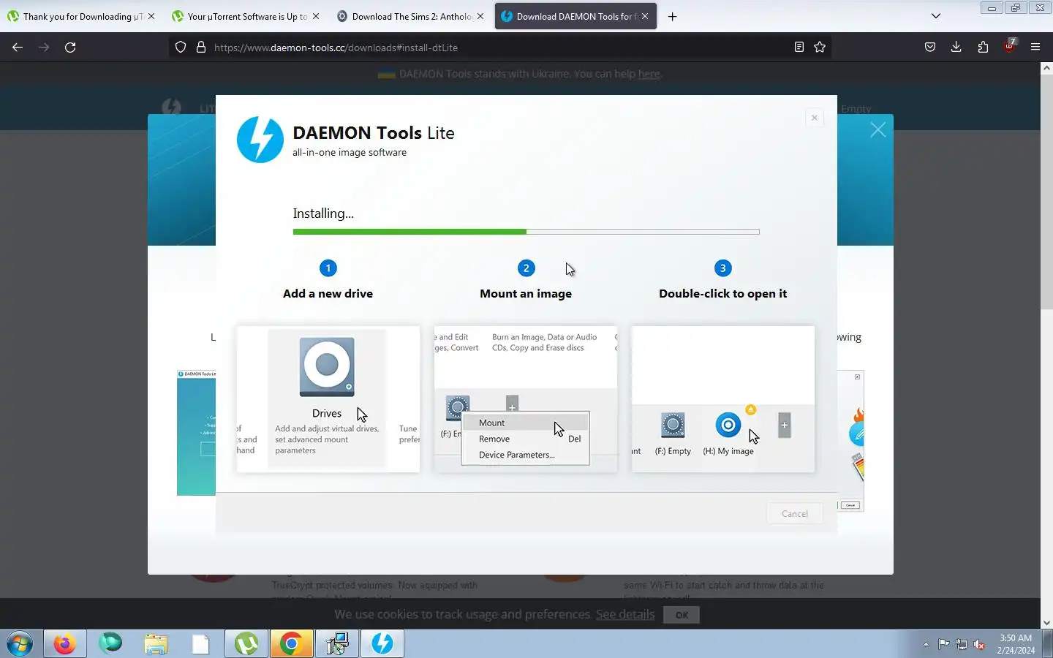
Task: Open the green round app on the taskbar
Action: click(110, 643)
